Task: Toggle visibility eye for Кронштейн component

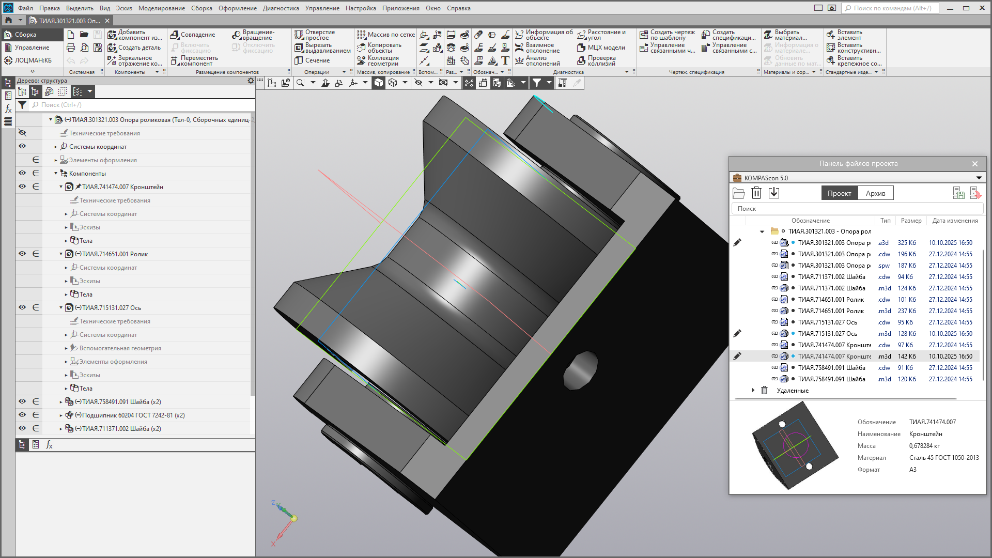Action: click(22, 187)
